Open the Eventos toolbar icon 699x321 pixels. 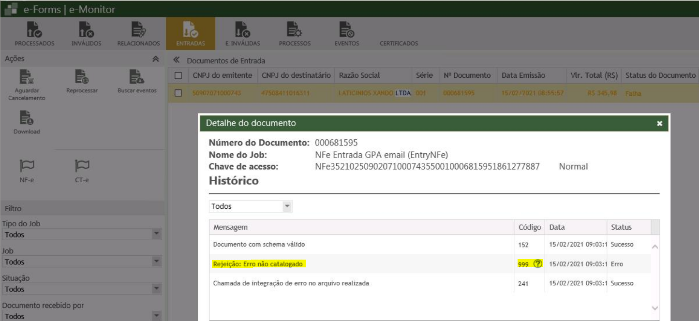point(346,32)
